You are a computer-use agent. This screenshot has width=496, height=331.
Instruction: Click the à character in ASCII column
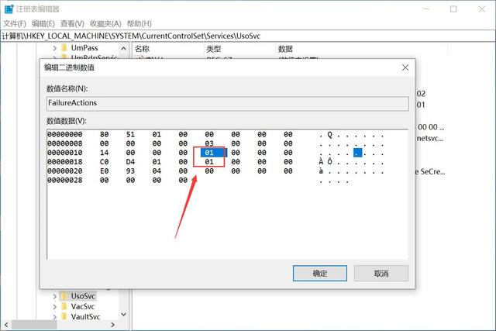coord(321,171)
